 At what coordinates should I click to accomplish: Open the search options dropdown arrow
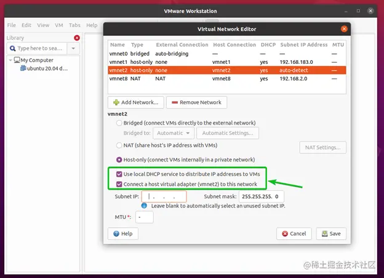pyautogui.click(x=73, y=48)
